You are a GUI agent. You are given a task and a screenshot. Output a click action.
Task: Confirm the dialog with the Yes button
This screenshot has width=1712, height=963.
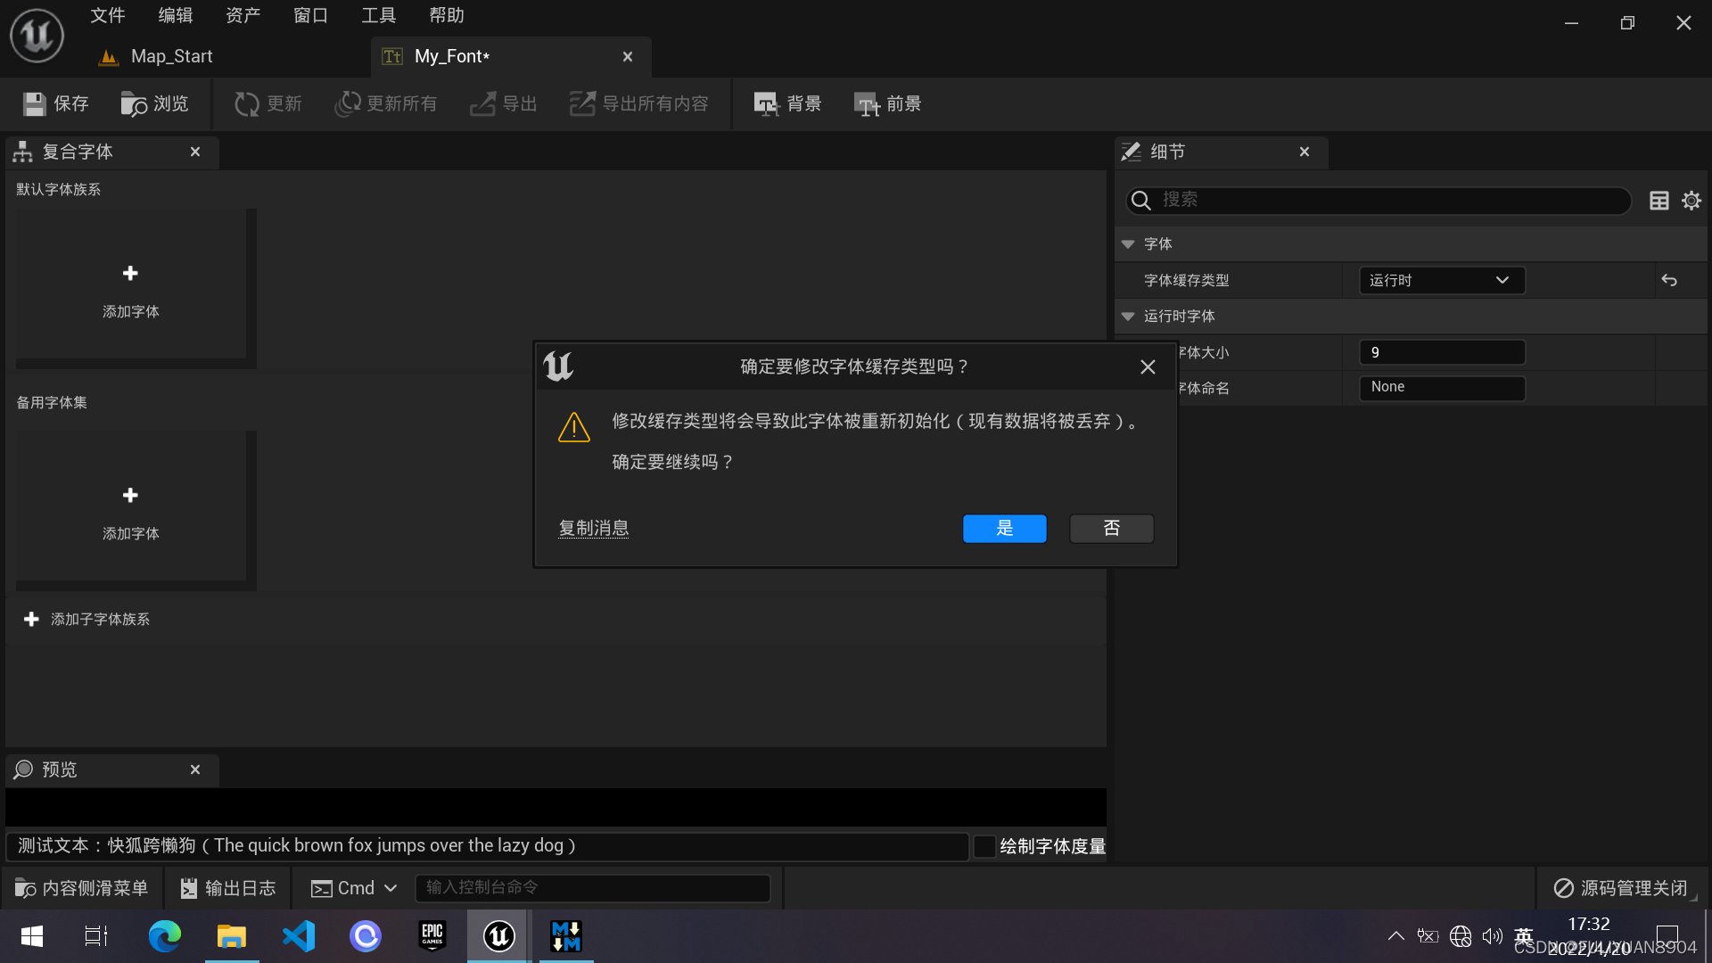(x=1004, y=529)
